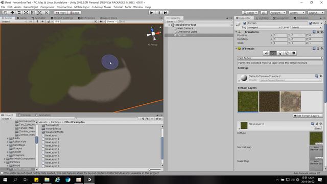Click Create button in Hierarchy panel

click(x=171, y=21)
